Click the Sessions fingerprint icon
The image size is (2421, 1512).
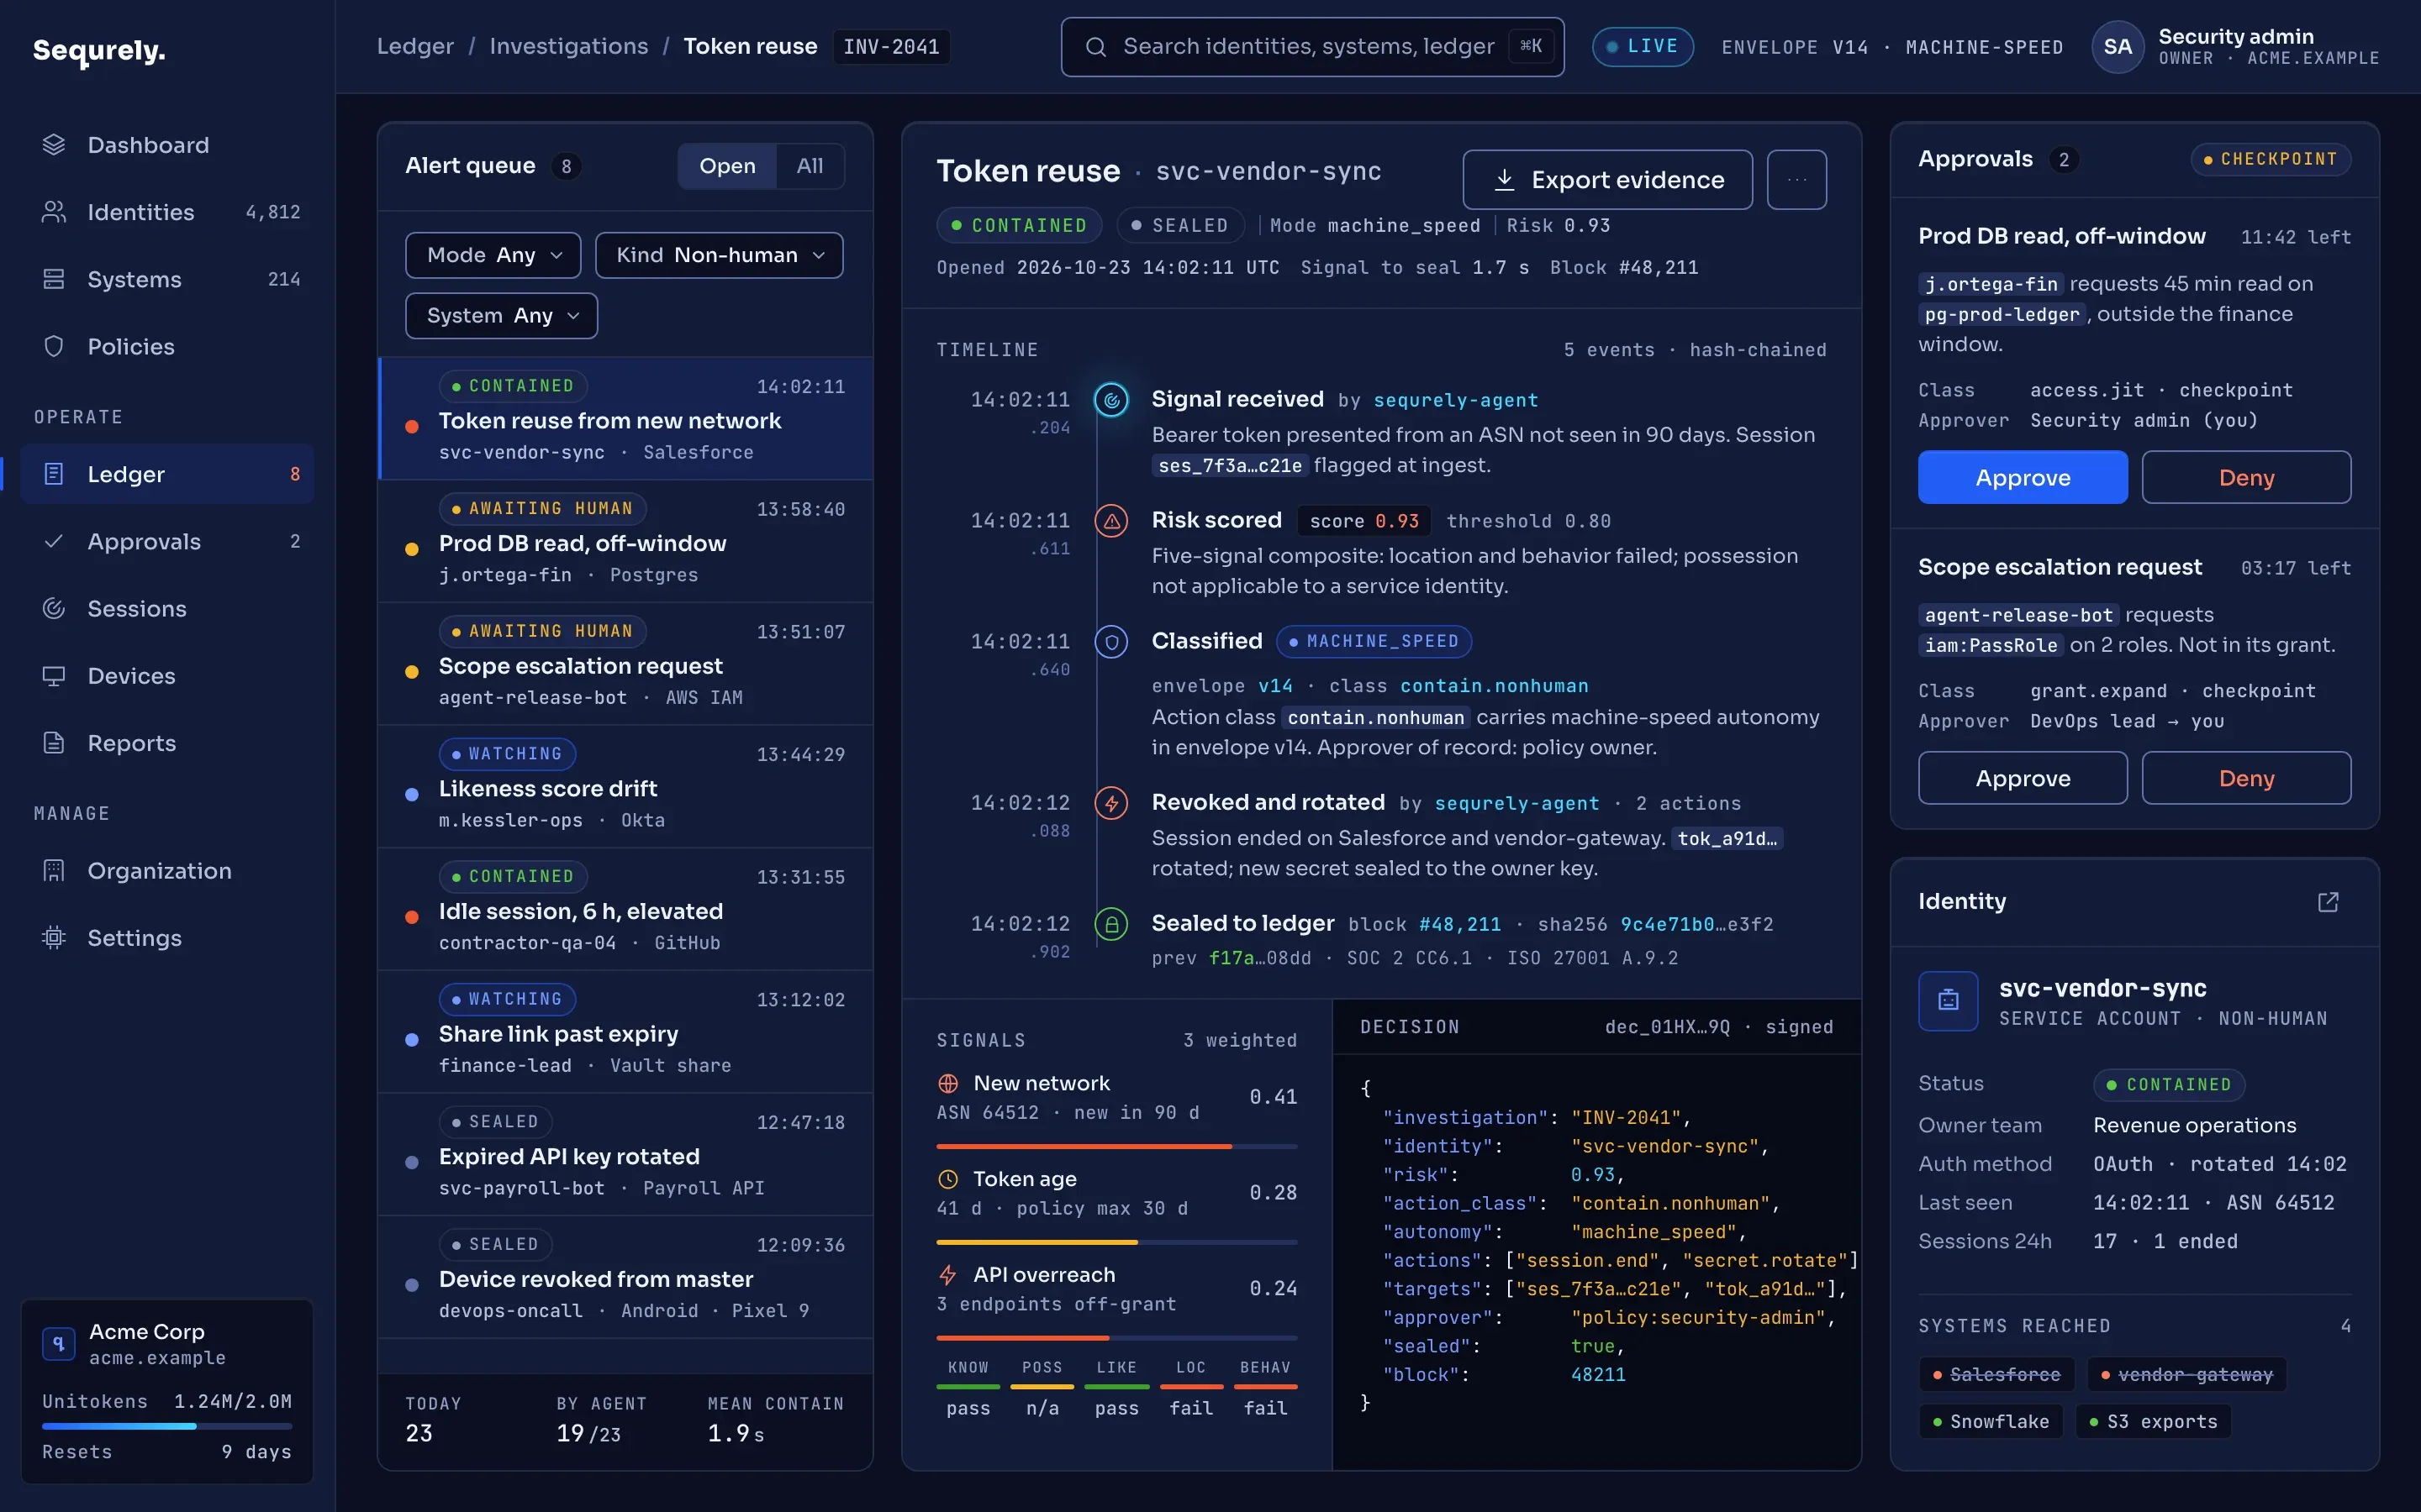pyautogui.click(x=54, y=608)
